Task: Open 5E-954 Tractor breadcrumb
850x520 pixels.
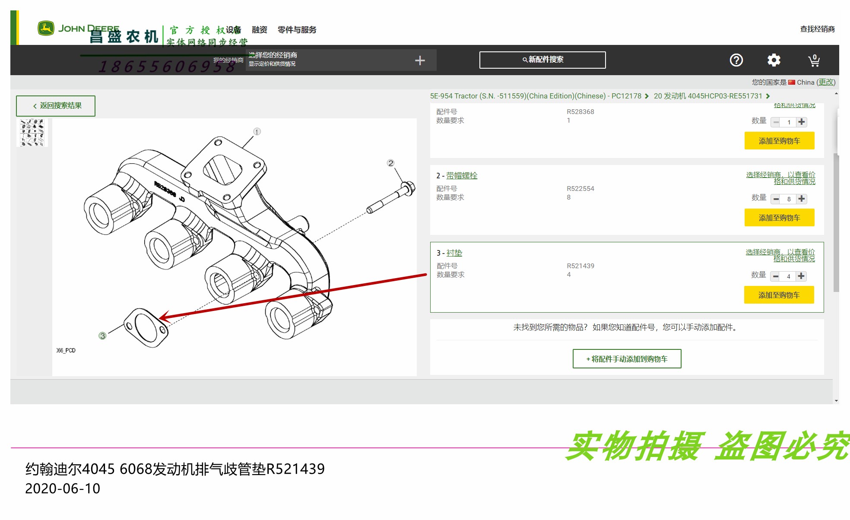Action: click(x=536, y=96)
